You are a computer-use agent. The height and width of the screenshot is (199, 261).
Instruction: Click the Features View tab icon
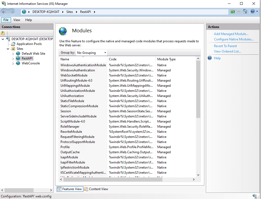pyautogui.click(x=59, y=189)
